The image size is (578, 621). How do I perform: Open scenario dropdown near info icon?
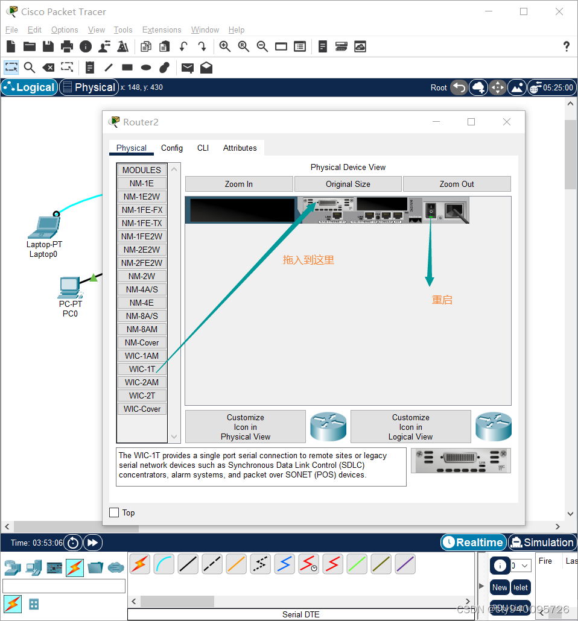521,566
